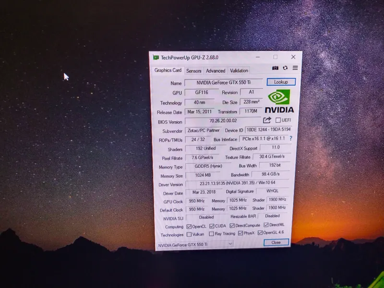Click the Technology field 40 nm
This screenshot has height=288, width=384.
[199, 102]
